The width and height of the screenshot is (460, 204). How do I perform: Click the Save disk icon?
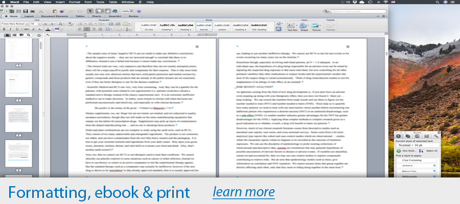coord(26,11)
